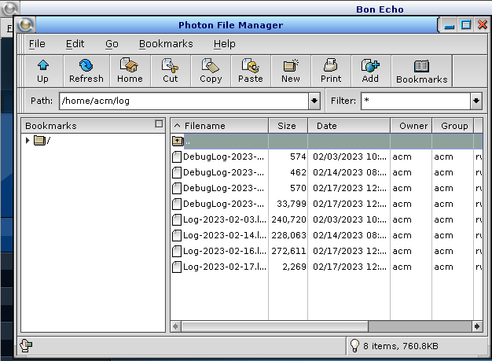
Task: Click the '8 items, 760.8KB' status text
Action: [400, 346]
